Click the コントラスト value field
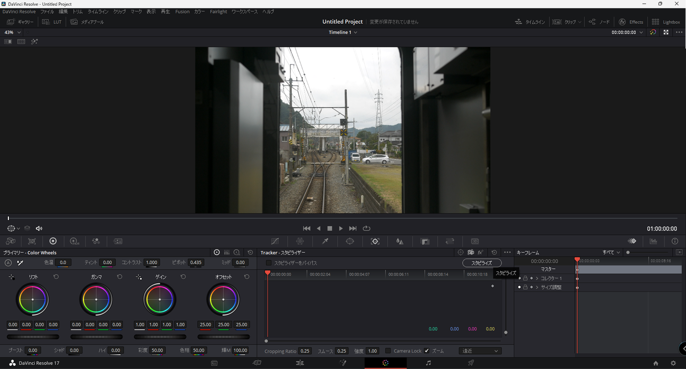 [x=151, y=262]
